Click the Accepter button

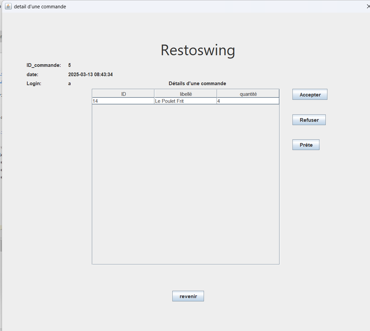tap(309, 94)
